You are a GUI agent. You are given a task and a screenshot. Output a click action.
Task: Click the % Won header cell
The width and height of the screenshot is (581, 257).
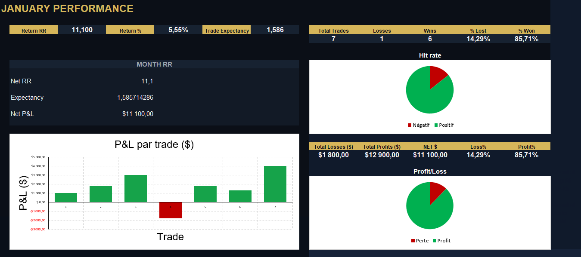(526, 31)
